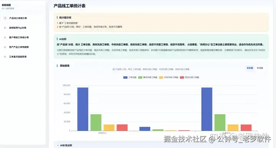Open the 产品线工单统计表 report in sidebar
This screenshot has width=276, height=148.
(x=23, y=18)
